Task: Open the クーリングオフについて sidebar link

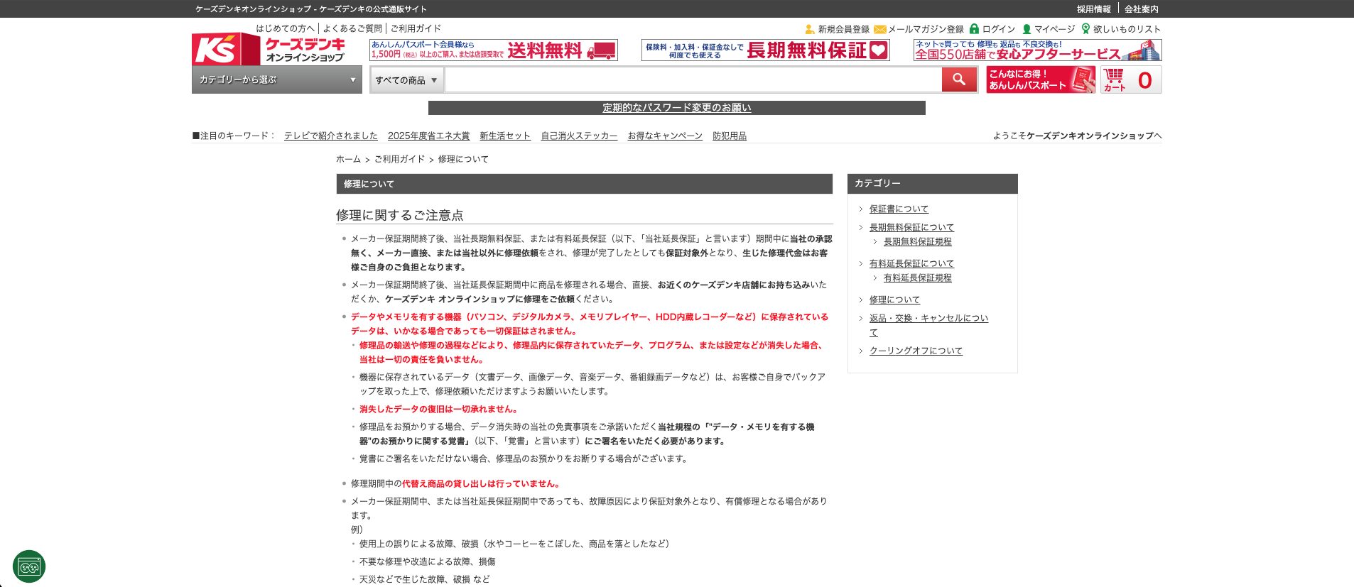Action: pos(915,351)
